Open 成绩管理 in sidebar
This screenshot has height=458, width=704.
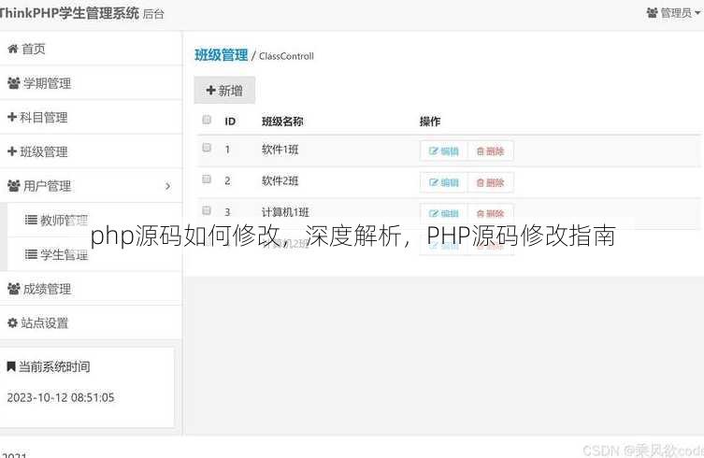coord(91,289)
